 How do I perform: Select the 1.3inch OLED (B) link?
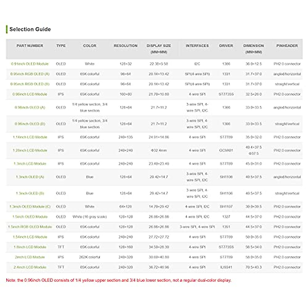click(30, 193)
